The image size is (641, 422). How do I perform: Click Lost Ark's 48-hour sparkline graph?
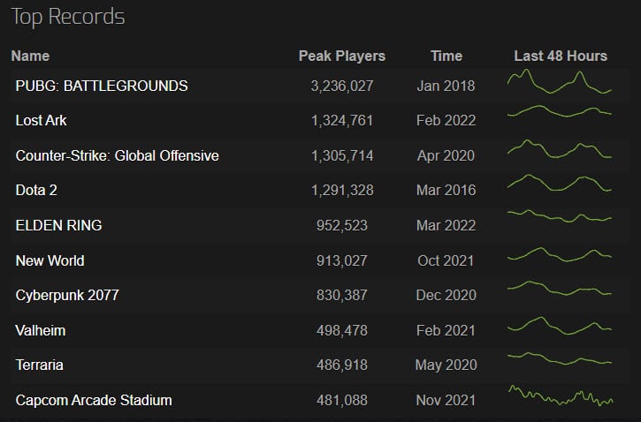[x=560, y=111]
